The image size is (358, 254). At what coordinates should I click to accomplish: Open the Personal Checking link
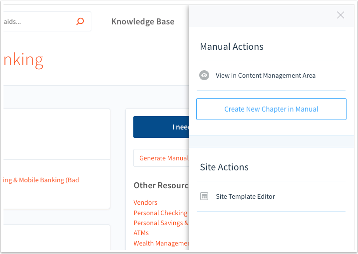tap(160, 213)
